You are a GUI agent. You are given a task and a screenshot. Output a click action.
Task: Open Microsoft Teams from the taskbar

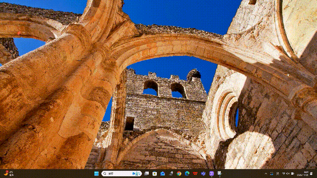click(203, 174)
